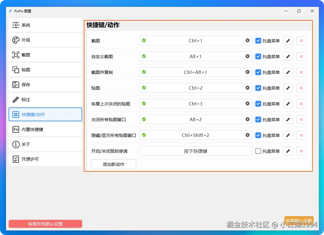
Task: Open the 贴图 sidebar section
Action: pyautogui.click(x=45, y=70)
